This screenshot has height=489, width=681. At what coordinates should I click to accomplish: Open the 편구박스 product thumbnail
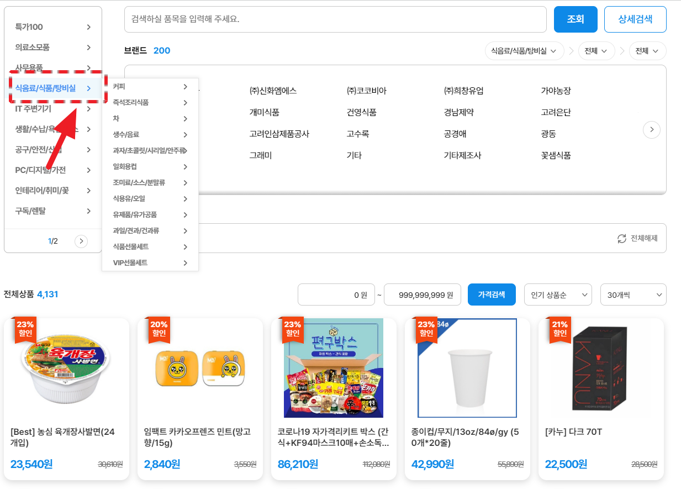(334, 368)
